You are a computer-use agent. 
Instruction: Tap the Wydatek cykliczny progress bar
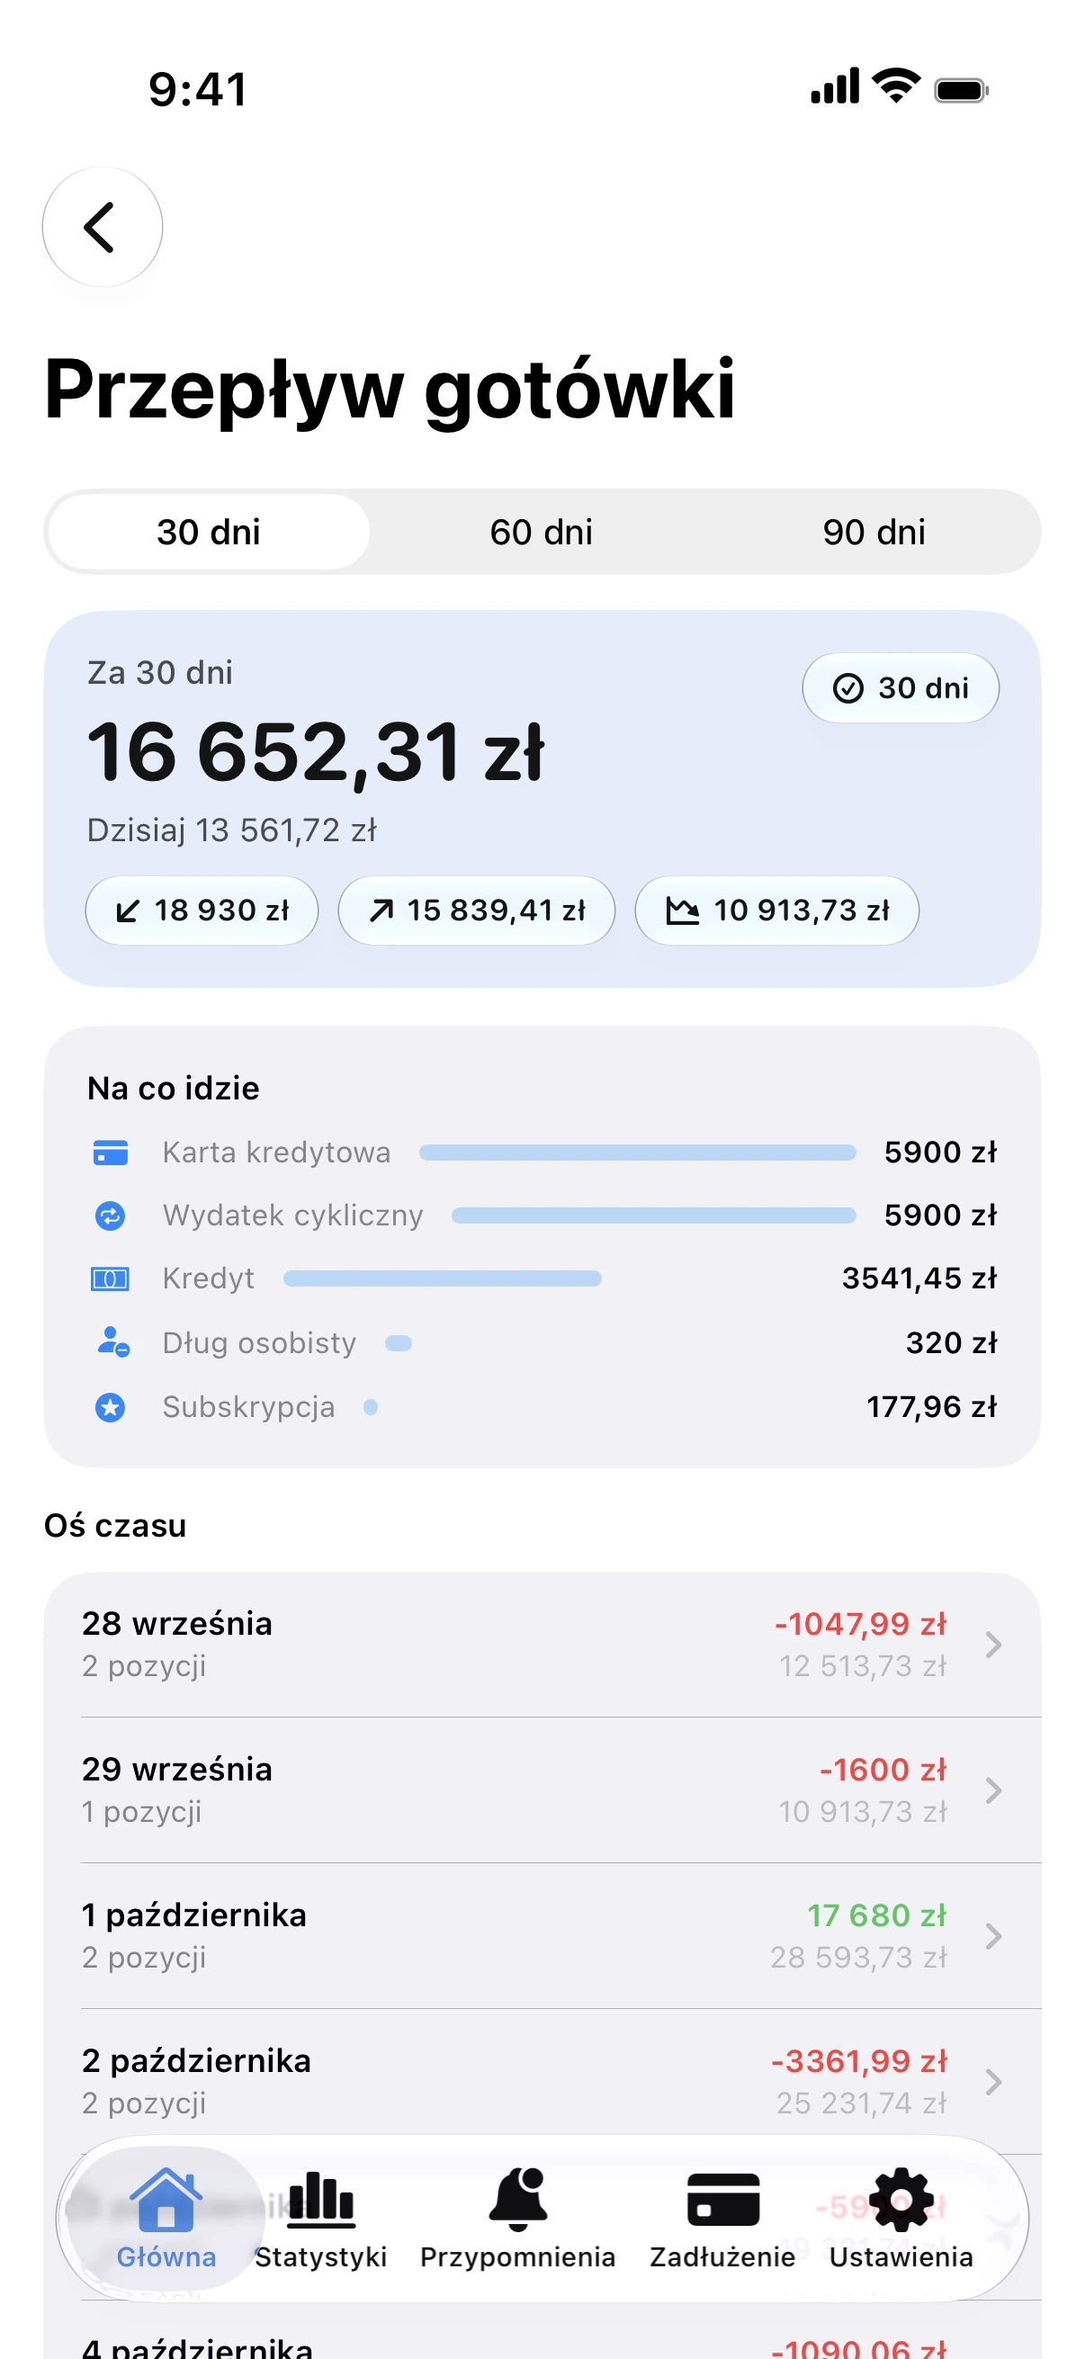654,1215
